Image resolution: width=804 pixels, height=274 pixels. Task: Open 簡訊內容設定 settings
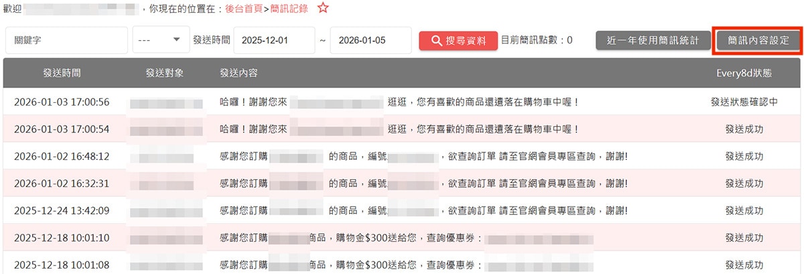[x=758, y=40]
